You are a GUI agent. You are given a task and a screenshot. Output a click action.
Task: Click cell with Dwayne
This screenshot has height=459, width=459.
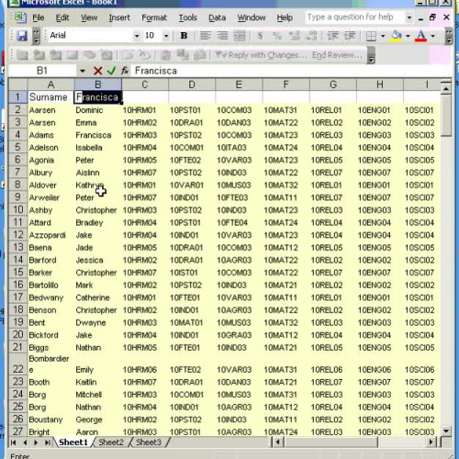click(x=97, y=322)
